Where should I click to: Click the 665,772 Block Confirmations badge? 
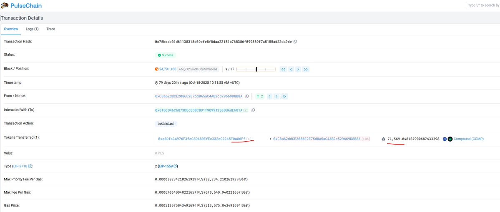pyautogui.click(x=198, y=69)
